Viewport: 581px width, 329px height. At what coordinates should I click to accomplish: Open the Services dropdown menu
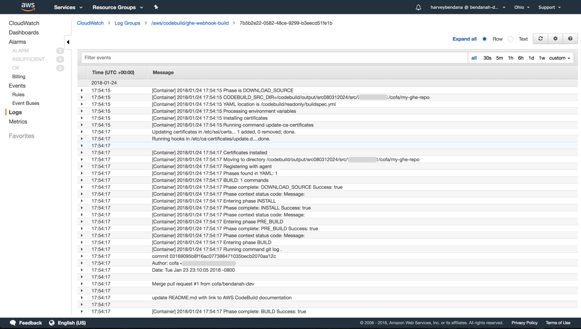point(68,7)
